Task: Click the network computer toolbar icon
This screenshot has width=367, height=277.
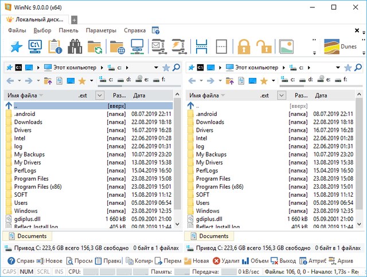Action: pos(137,46)
